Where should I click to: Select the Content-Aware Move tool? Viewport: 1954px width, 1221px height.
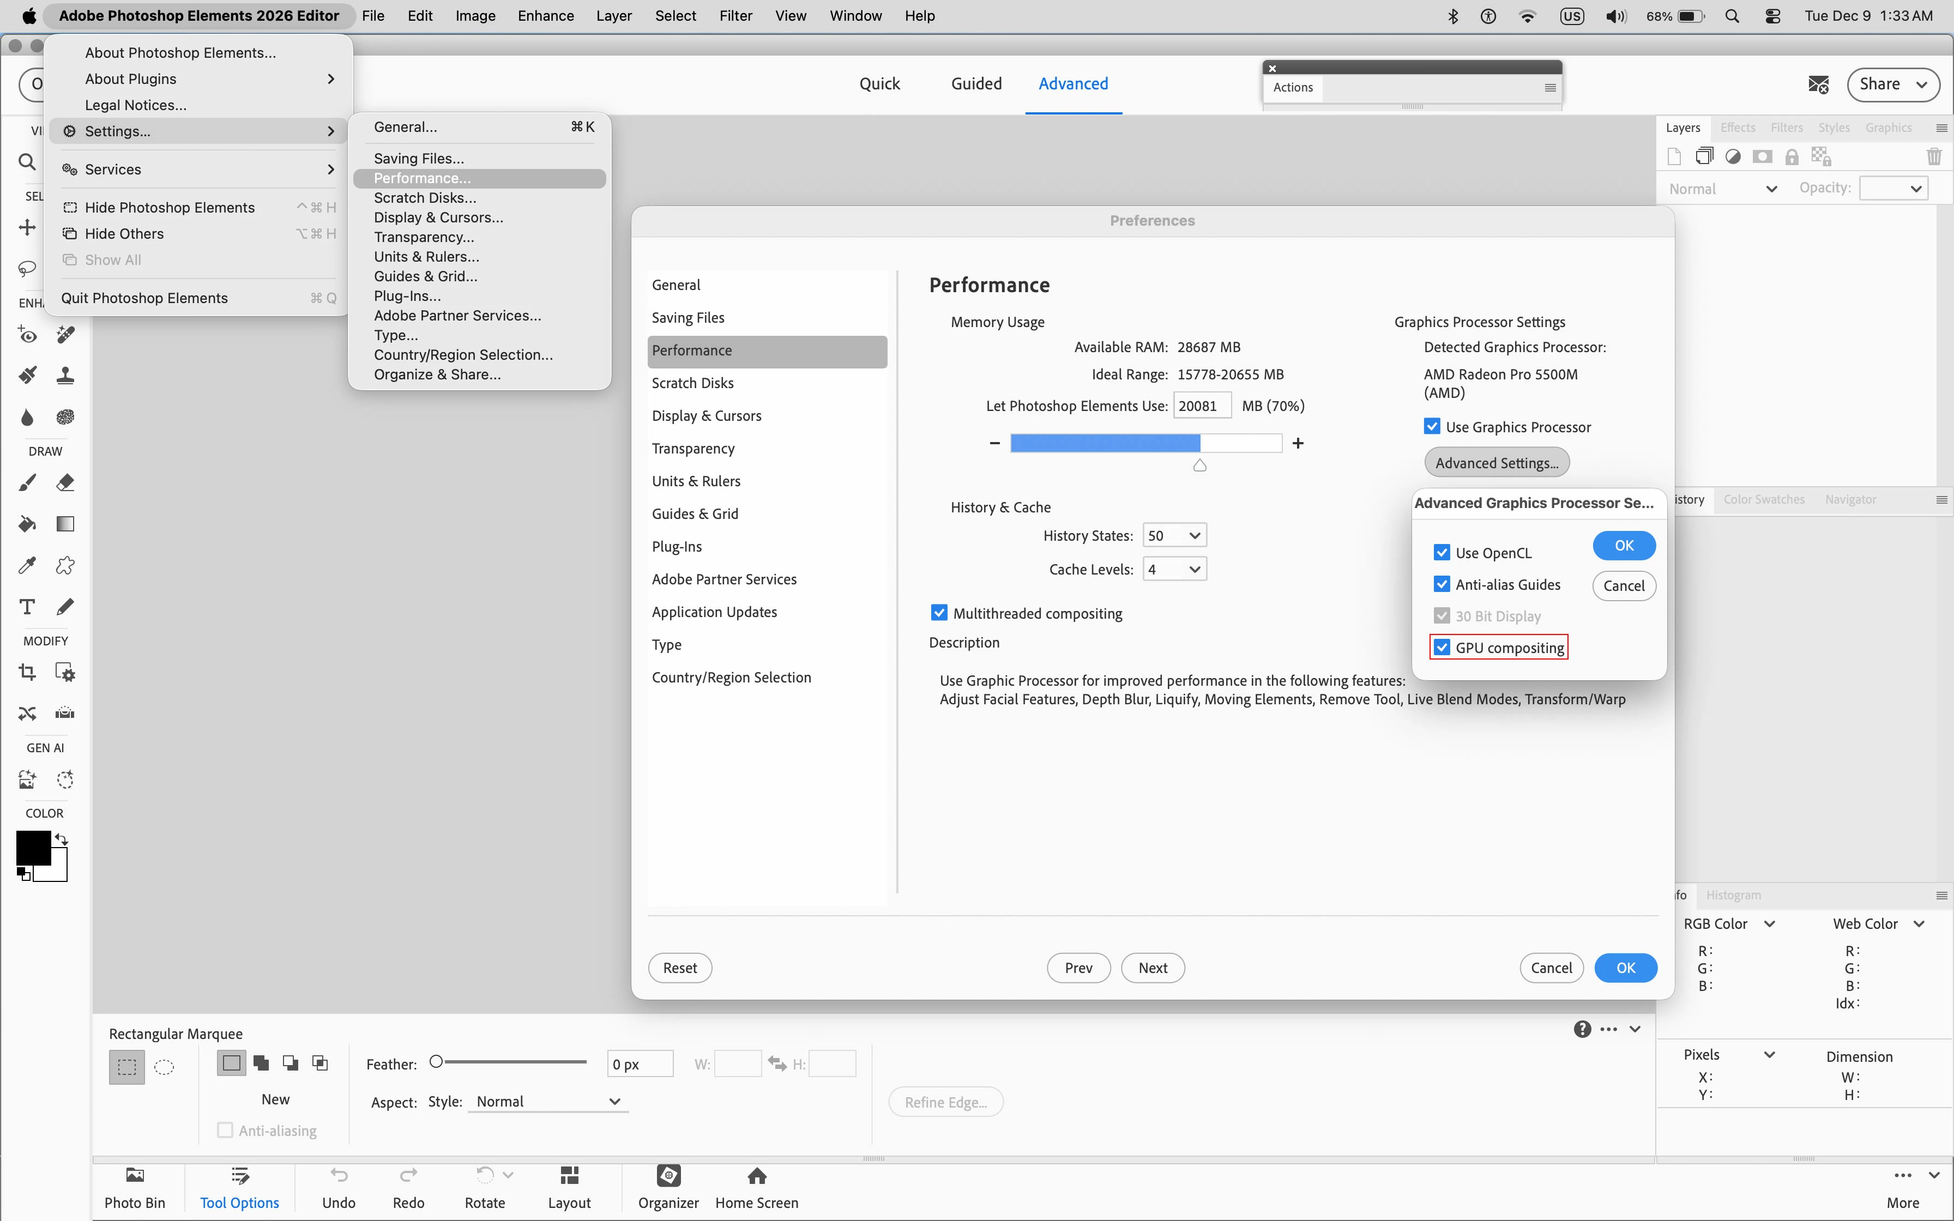coord(27,713)
